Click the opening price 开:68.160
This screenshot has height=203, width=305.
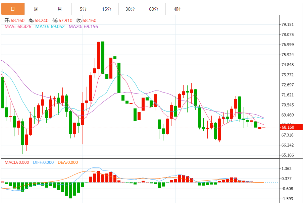pyautogui.click(x=14, y=20)
